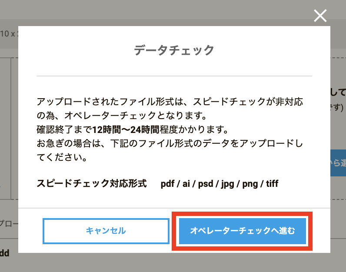Image resolution: width=346 pixels, height=272 pixels.
Task: Click the データチェック dialog heading
Action: [x=174, y=50]
